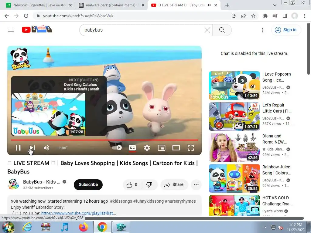Go back to previous page
The width and height of the screenshot is (311, 233).
[x=7, y=16]
